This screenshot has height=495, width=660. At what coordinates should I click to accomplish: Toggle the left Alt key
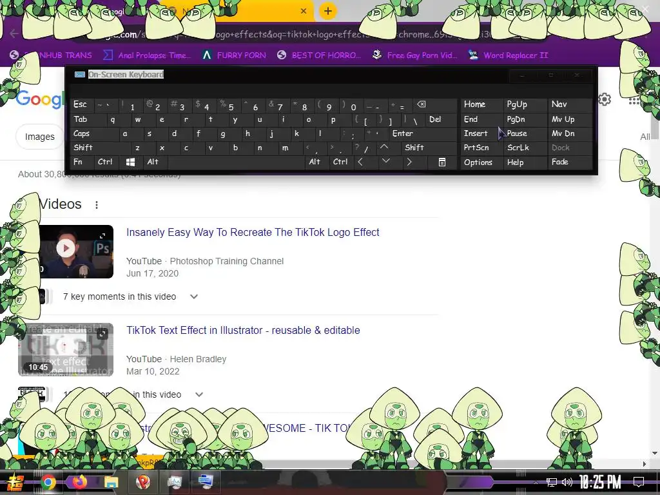[x=154, y=162]
